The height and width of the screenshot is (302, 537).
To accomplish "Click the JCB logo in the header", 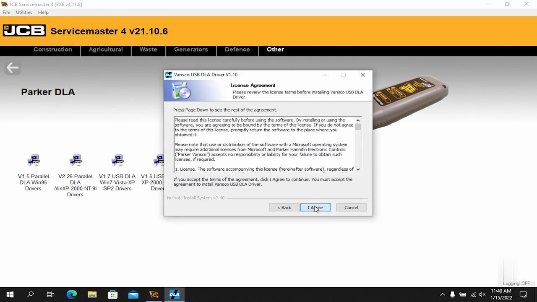I will pos(24,31).
